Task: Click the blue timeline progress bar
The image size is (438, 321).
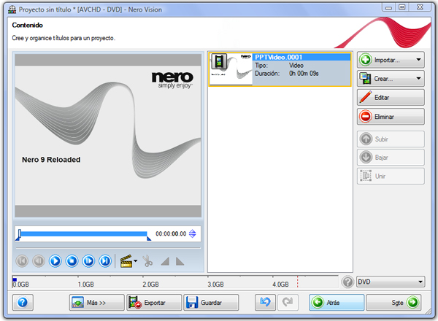Action: tap(84, 234)
